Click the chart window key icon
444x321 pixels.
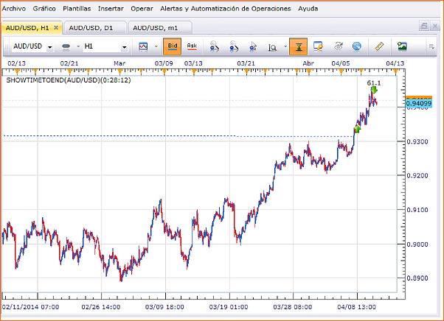click(319, 46)
